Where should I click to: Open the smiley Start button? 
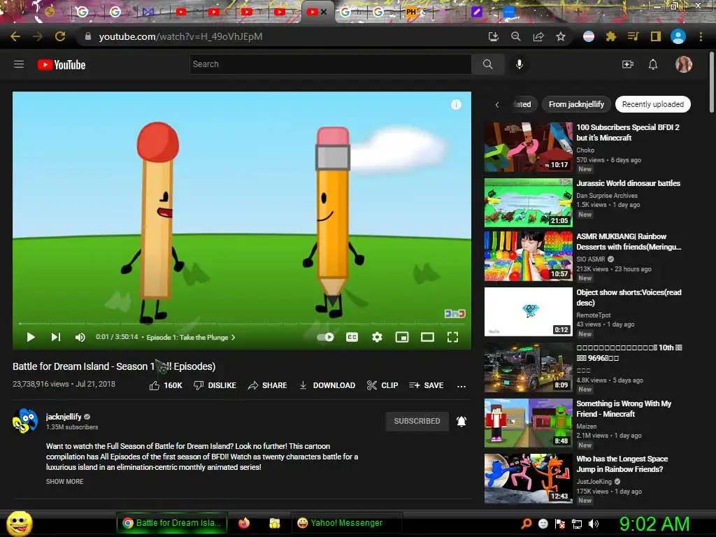[x=19, y=523]
